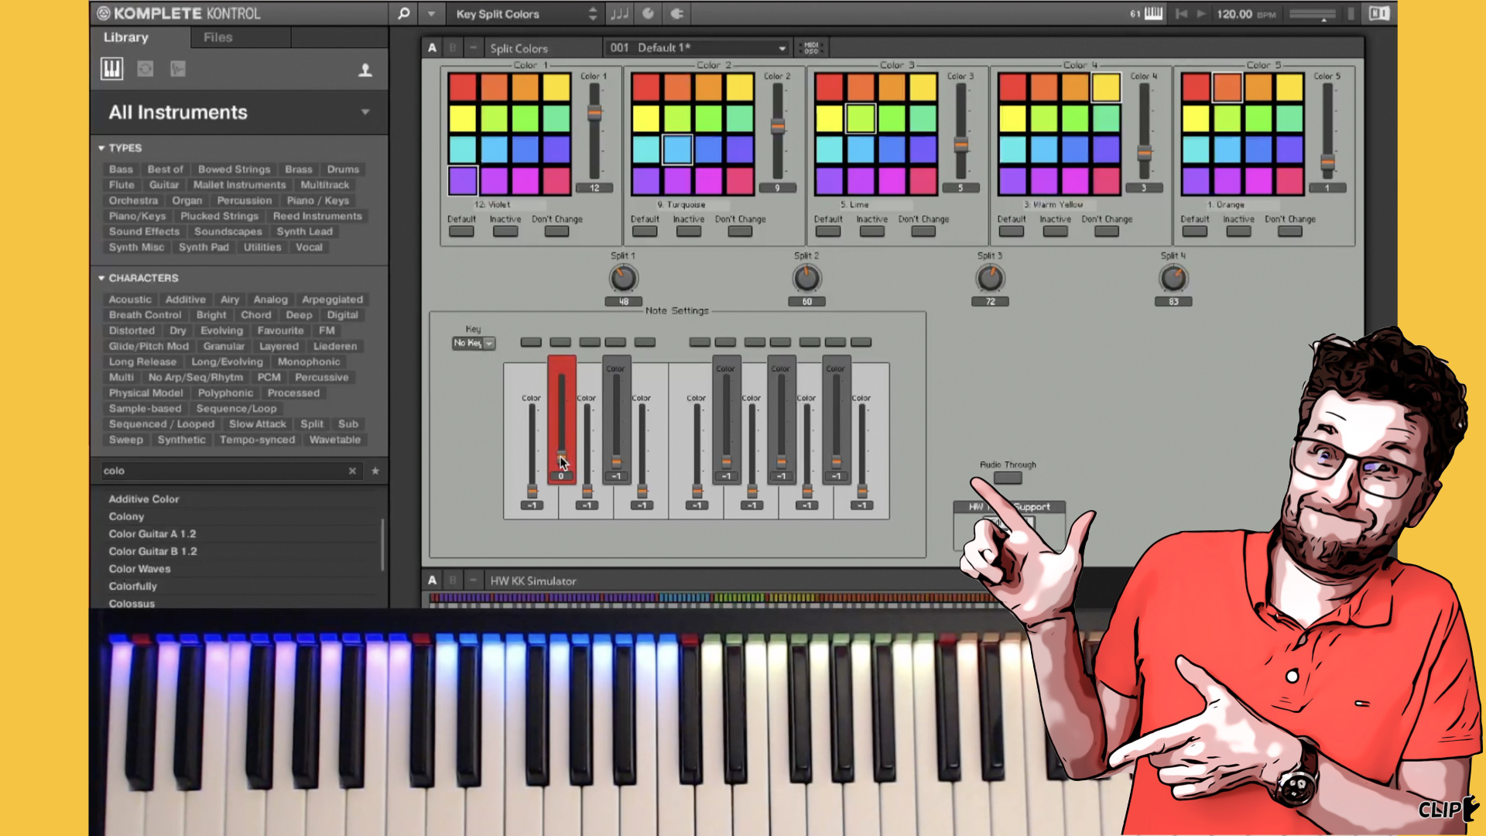Pick the lime swatch selected in Color 3 palette
The image size is (1486, 836).
pyautogui.click(x=861, y=118)
